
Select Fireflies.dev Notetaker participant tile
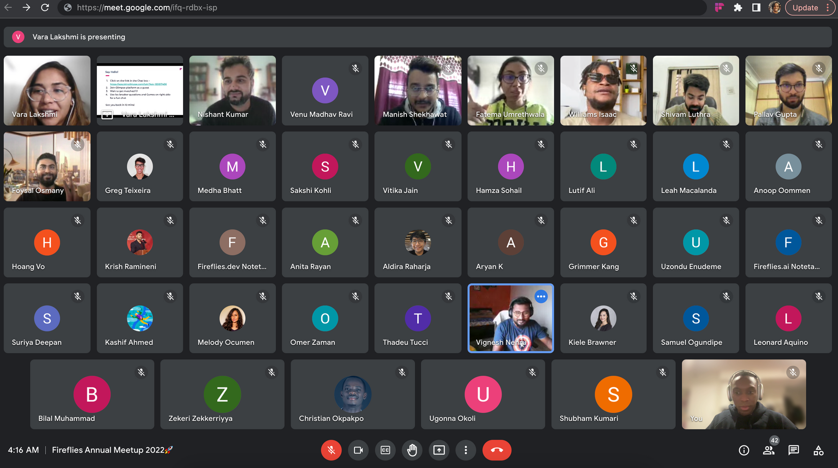pos(232,242)
